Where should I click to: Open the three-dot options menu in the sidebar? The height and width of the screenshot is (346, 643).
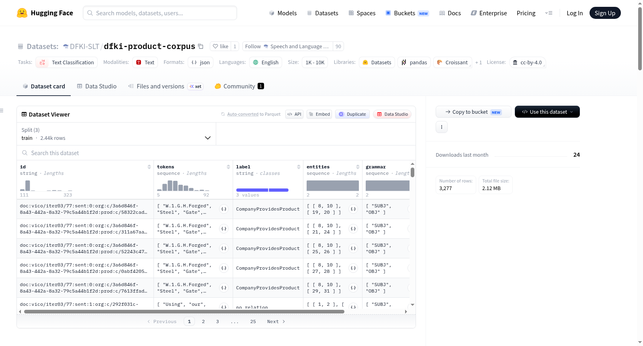pos(442,127)
